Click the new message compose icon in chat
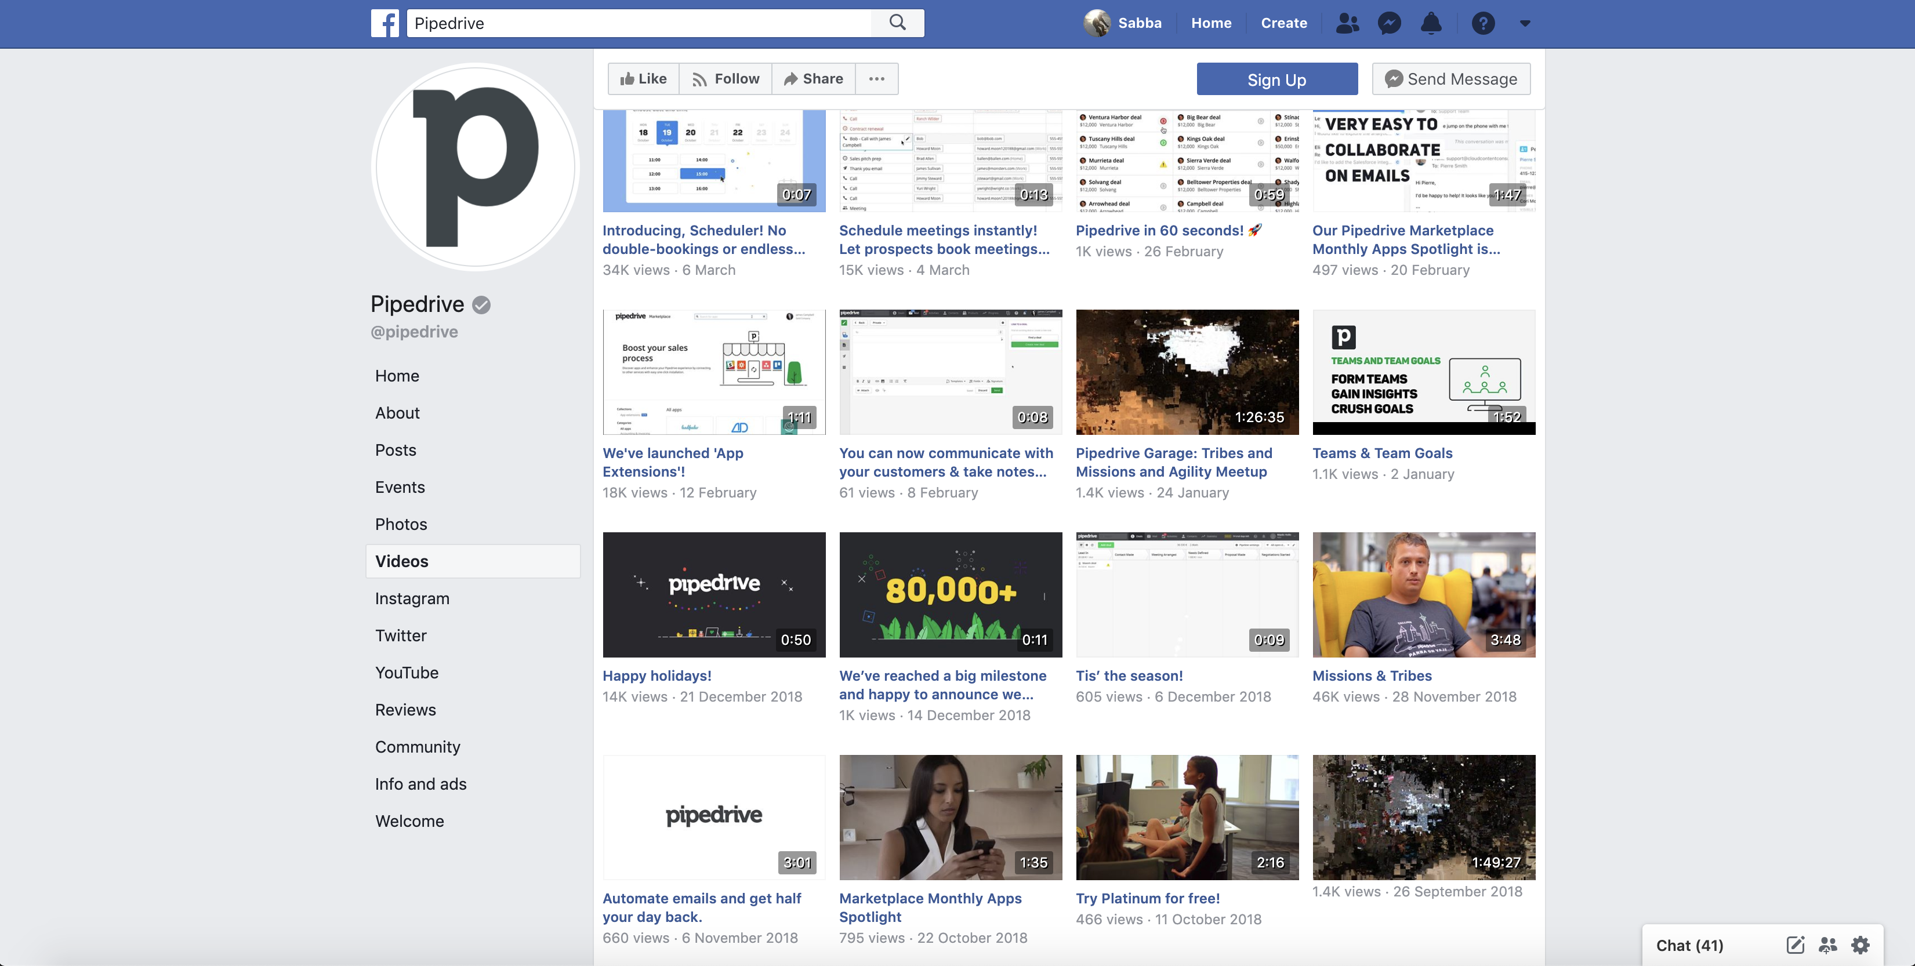The height and width of the screenshot is (966, 1915). point(1794,945)
